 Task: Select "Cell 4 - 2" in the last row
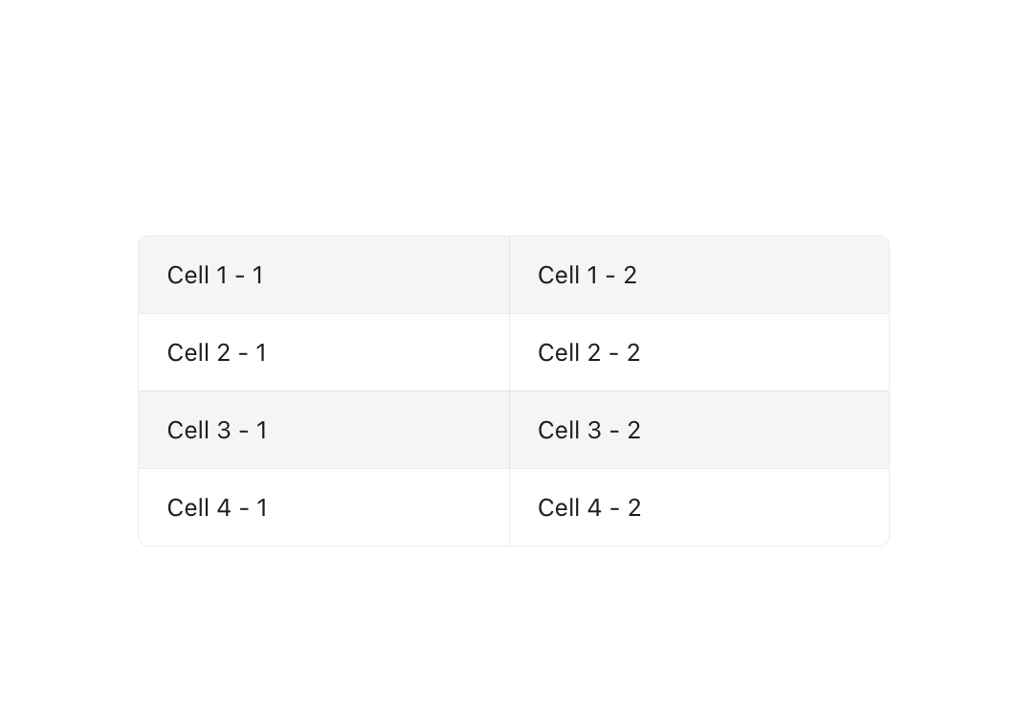[x=699, y=507]
